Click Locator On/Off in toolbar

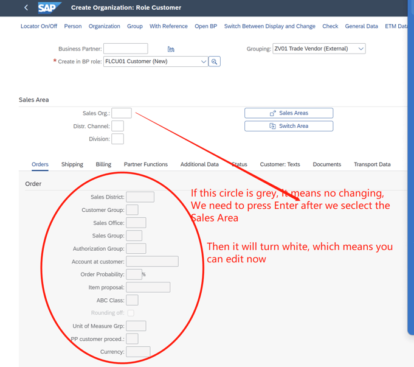(x=39, y=26)
